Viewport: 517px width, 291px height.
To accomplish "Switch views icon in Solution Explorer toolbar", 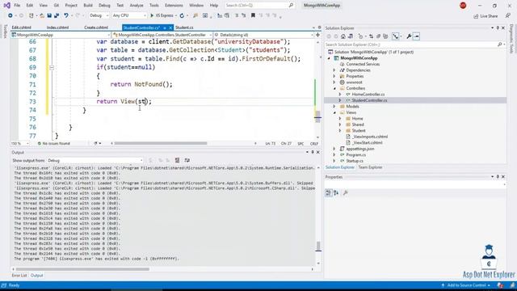I will coord(351,36).
